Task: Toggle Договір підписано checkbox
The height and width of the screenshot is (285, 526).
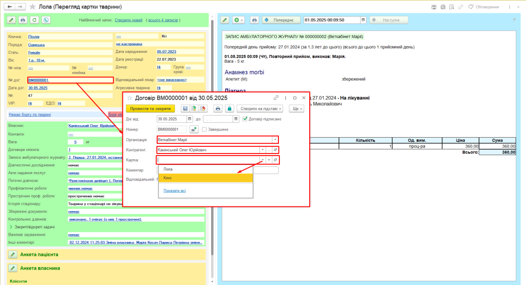Action: tap(245, 119)
